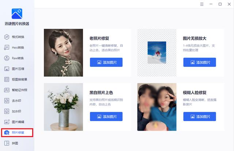Click the 迅捷图片转换器 app logo
The height and width of the screenshot is (151, 234).
click(17, 14)
